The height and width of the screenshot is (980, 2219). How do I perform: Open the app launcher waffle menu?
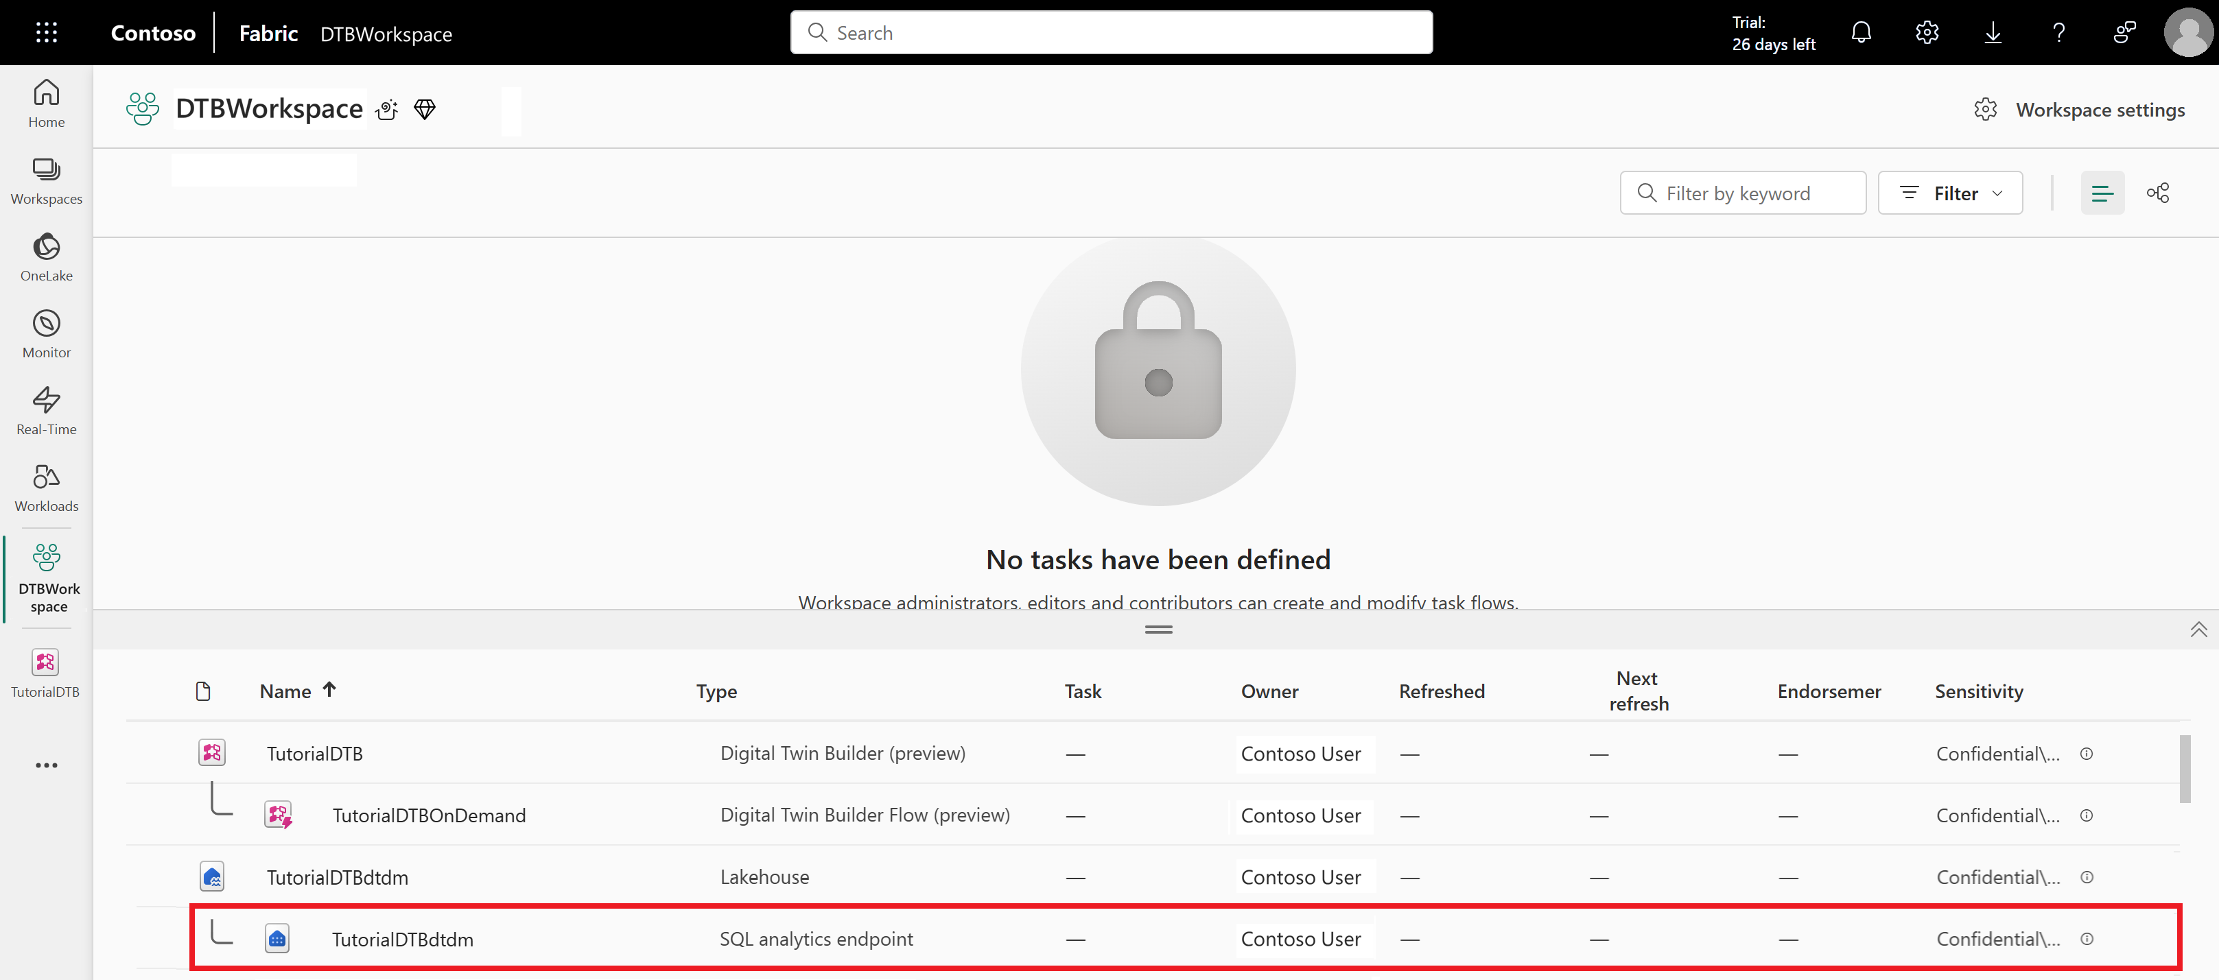point(46,32)
